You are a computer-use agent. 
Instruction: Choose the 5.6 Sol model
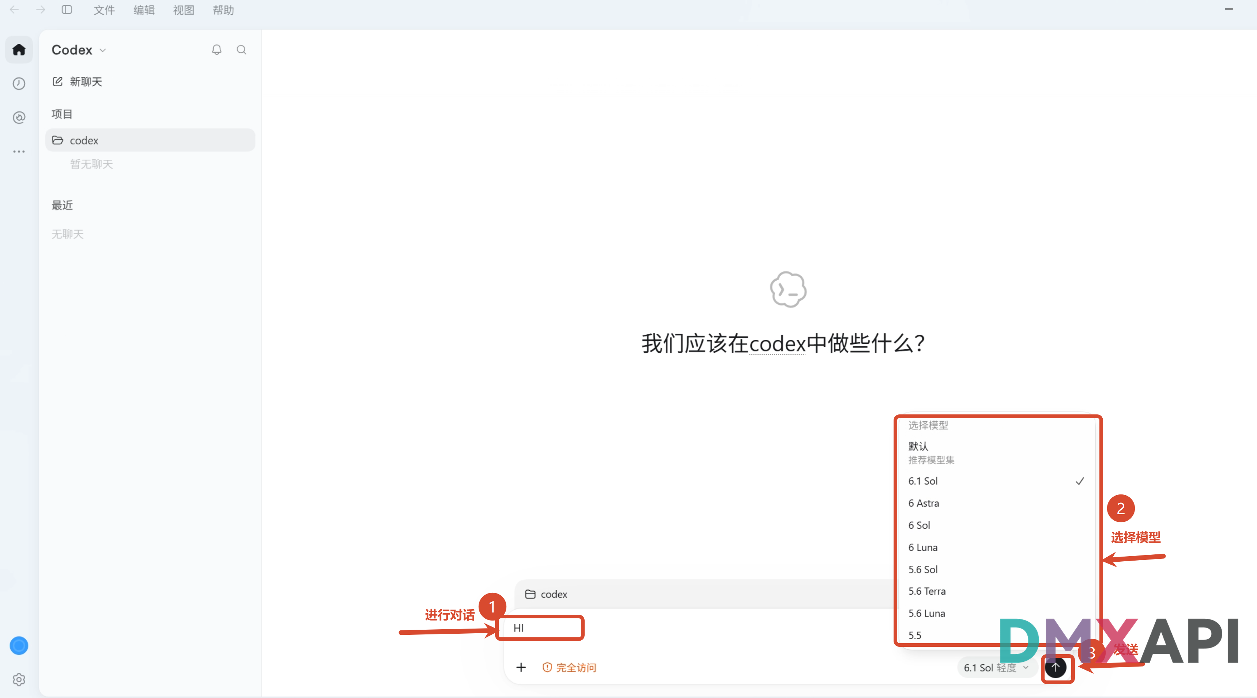(x=996, y=569)
